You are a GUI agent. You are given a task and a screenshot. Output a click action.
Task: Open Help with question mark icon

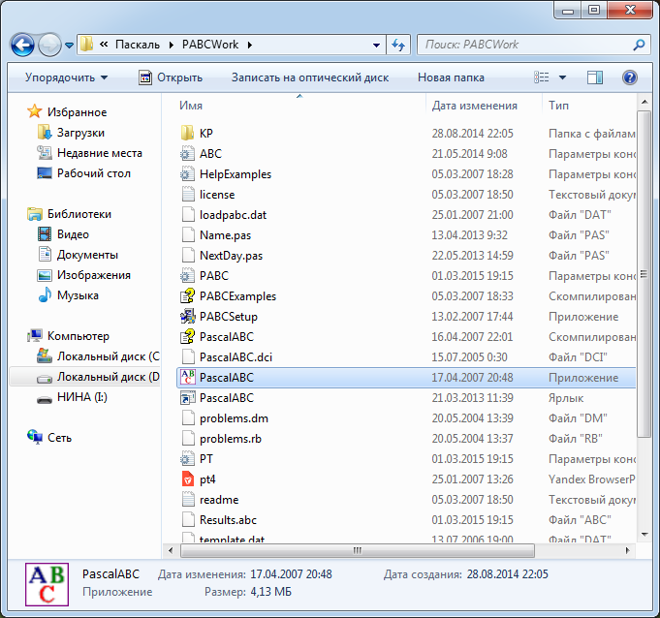629,77
